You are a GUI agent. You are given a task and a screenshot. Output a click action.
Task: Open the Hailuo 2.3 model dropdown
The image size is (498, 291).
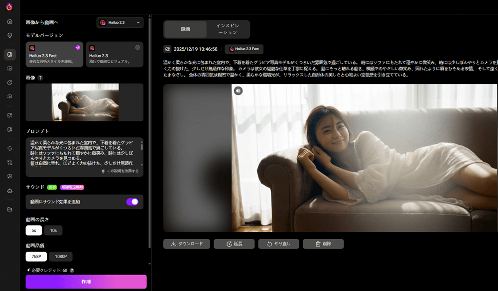coord(120,22)
